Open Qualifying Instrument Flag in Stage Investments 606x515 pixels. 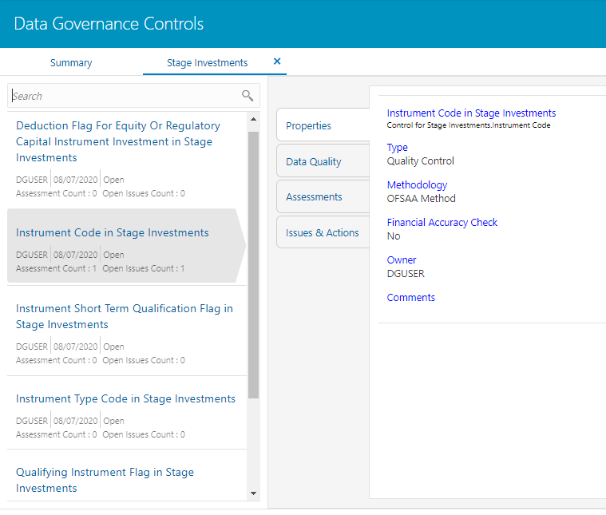[105, 480]
